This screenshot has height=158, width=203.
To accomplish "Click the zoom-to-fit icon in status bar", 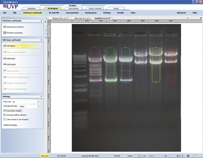I will pos(188,156).
